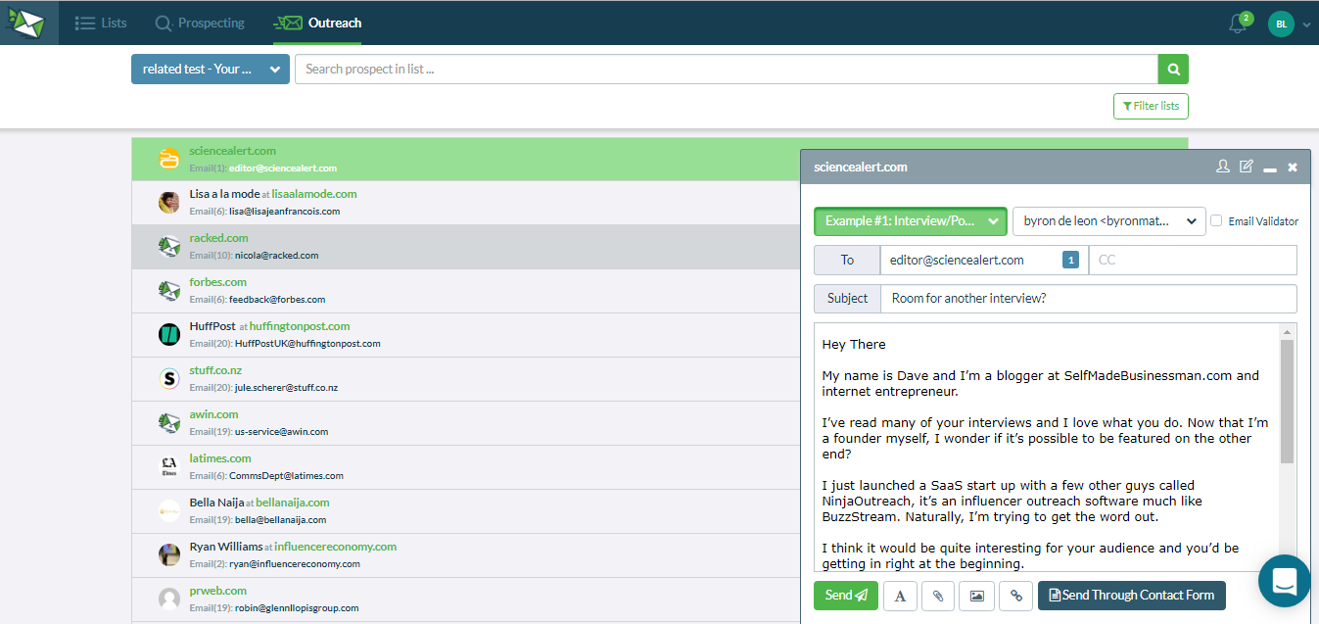The width and height of the screenshot is (1319, 624).
Task: Click the Bella Naija avatar
Action: (x=169, y=510)
